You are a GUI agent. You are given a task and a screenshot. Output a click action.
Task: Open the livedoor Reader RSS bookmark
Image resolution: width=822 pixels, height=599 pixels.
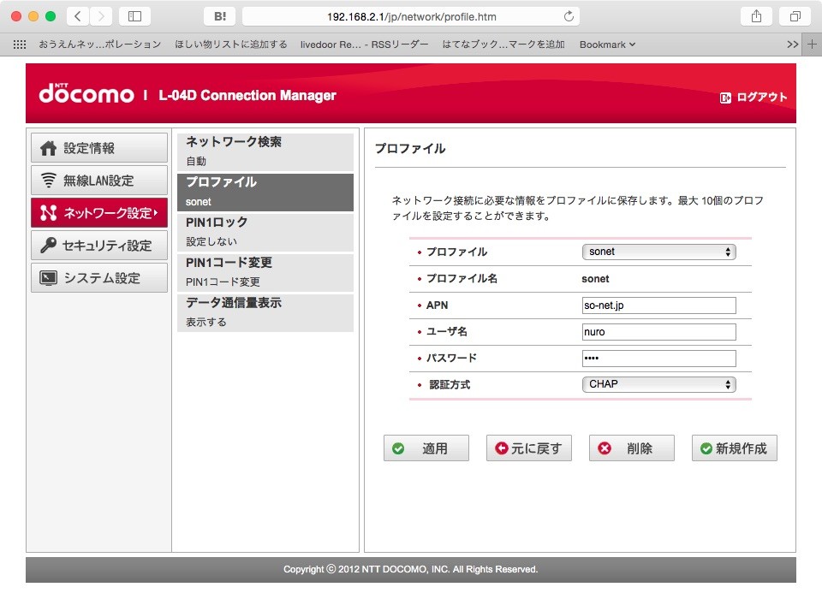[x=365, y=44]
